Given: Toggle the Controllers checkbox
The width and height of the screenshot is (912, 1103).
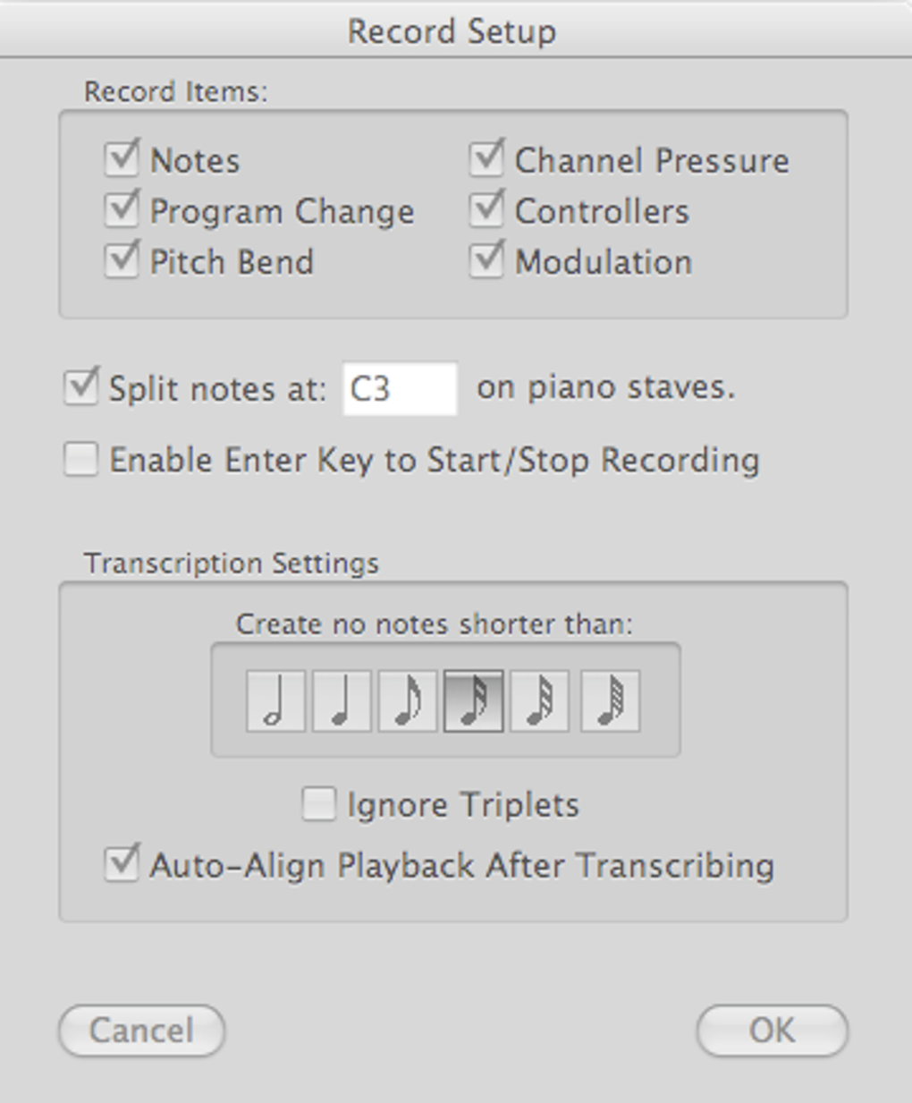Looking at the screenshot, I should [486, 211].
